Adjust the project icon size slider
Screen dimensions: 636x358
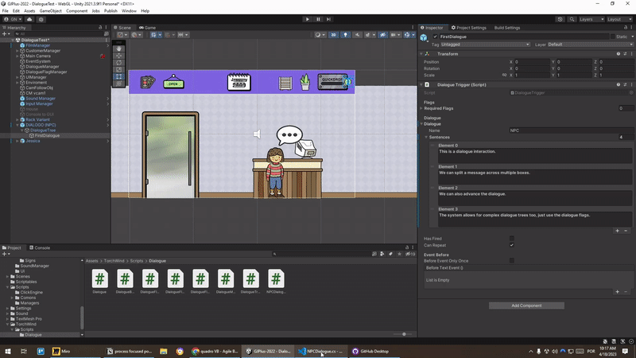[x=404, y=334]
